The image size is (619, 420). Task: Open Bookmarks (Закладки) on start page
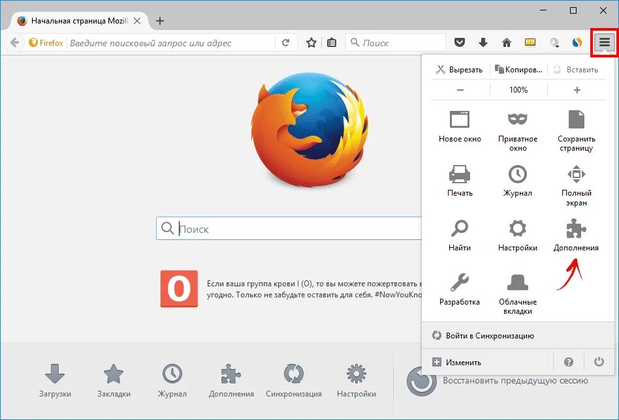click(114, 381)
